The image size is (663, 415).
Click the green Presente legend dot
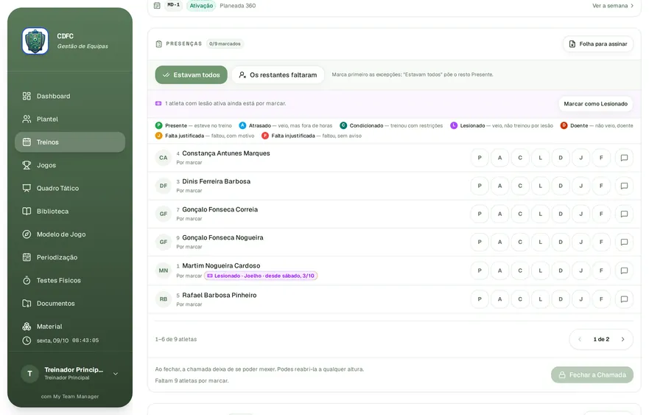(158, 125)
